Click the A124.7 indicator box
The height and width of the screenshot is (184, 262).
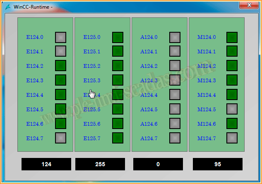(175, 138)
